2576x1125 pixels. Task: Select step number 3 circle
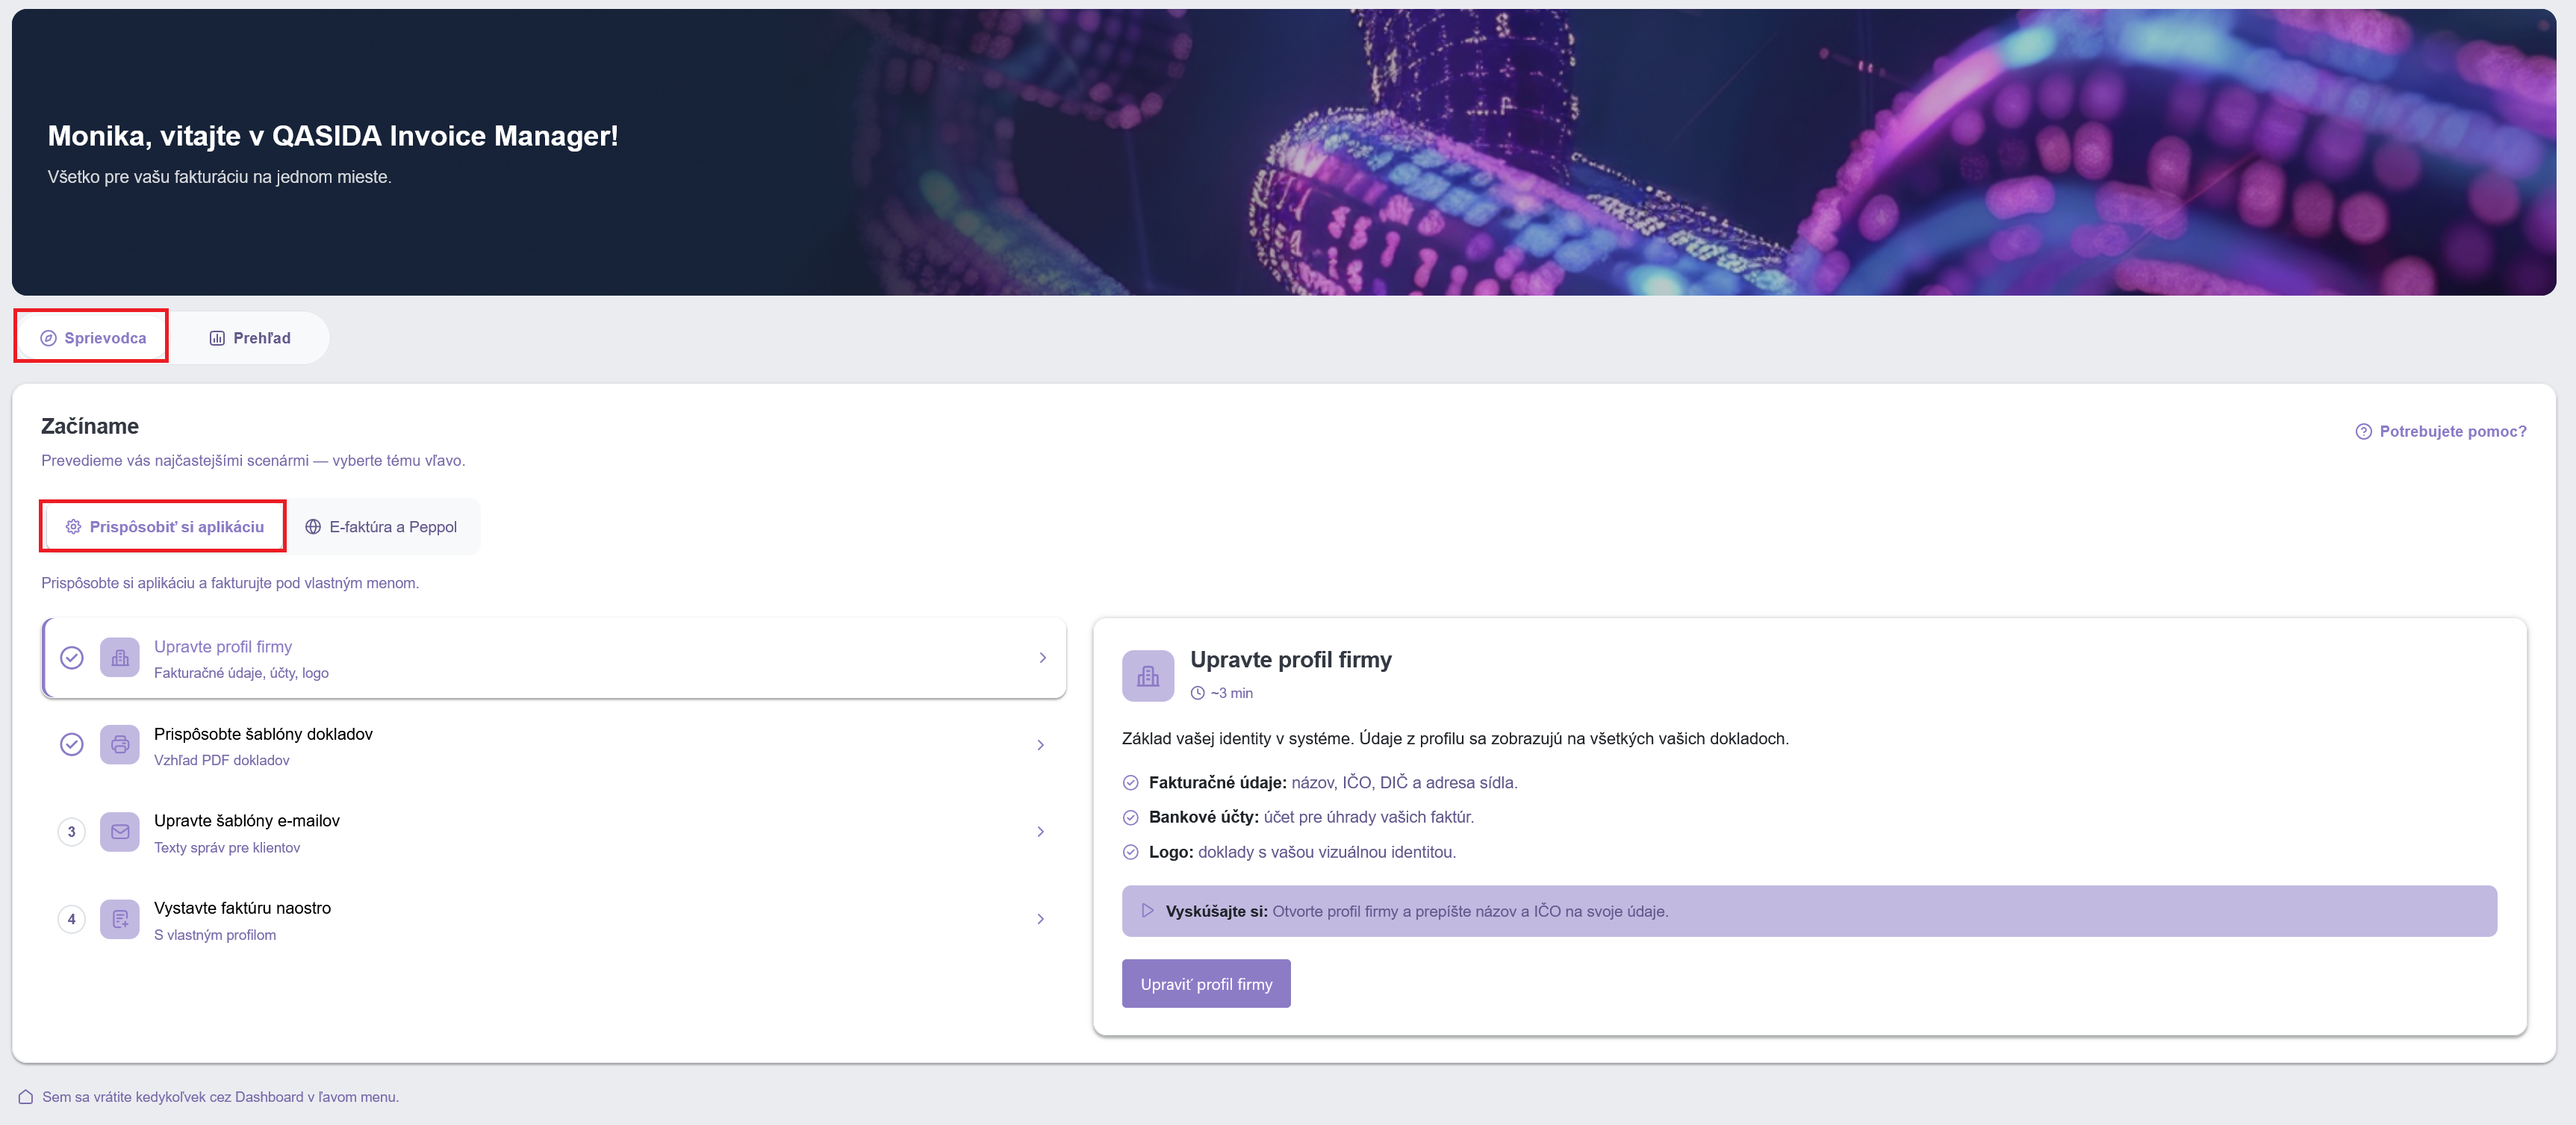72,832
